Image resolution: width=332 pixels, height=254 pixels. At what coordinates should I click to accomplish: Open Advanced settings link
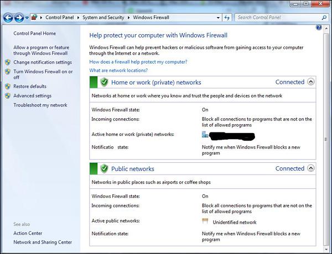pyautogui.click(x=33, y=96)
